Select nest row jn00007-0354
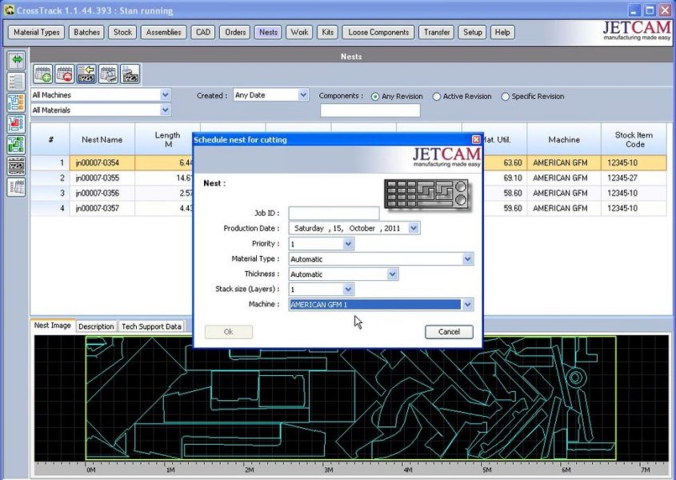Viewport: 676px width, 480px height. click(348, 163)
